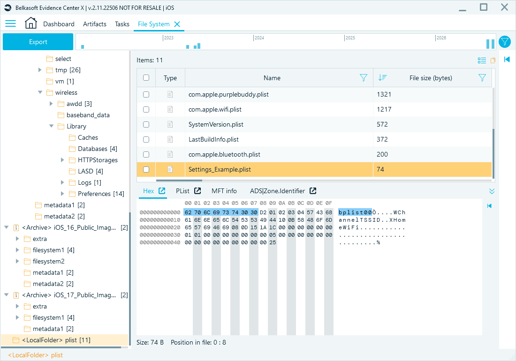Screen dimensions: 516x361
Task: Click hex byte D2 in first row
Action: 263,212
